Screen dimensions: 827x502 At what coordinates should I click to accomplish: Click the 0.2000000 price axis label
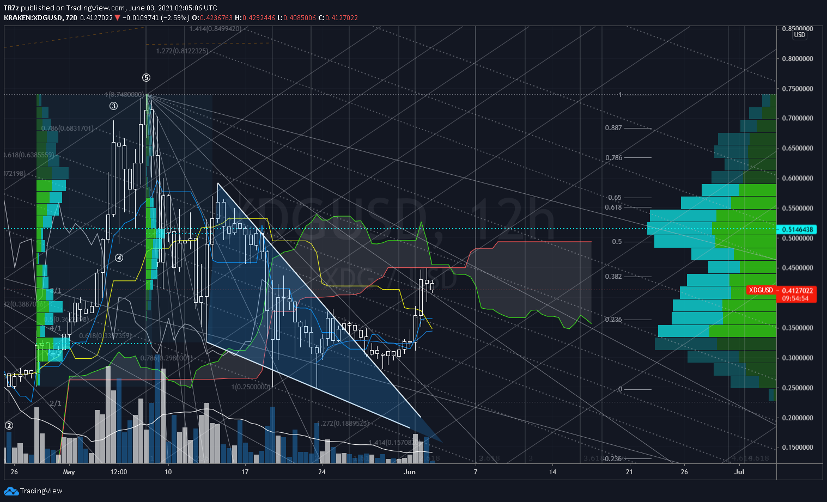798,418
